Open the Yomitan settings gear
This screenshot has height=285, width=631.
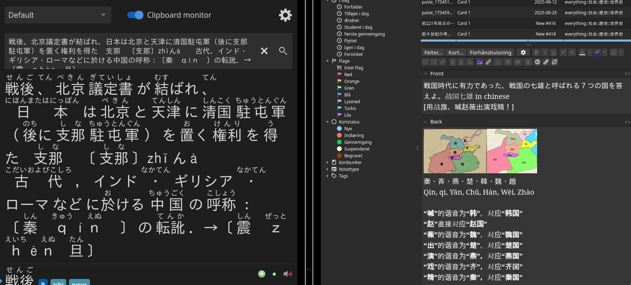[285, 15]
